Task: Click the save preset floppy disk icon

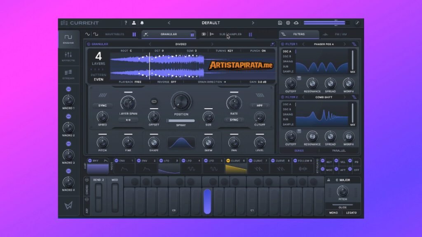Action: pos(280,23)
